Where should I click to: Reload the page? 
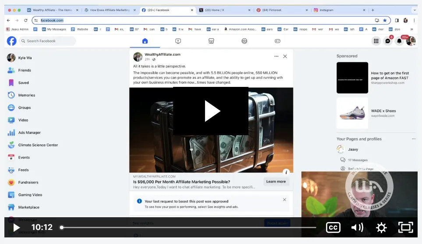coord(25,20)
